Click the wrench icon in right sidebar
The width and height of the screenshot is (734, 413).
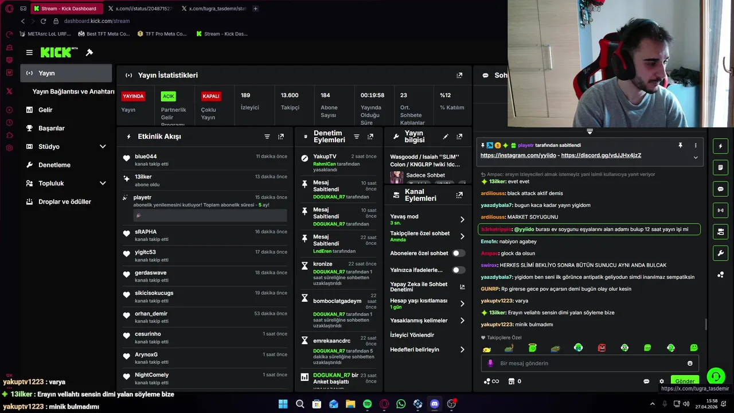(721, 253)
